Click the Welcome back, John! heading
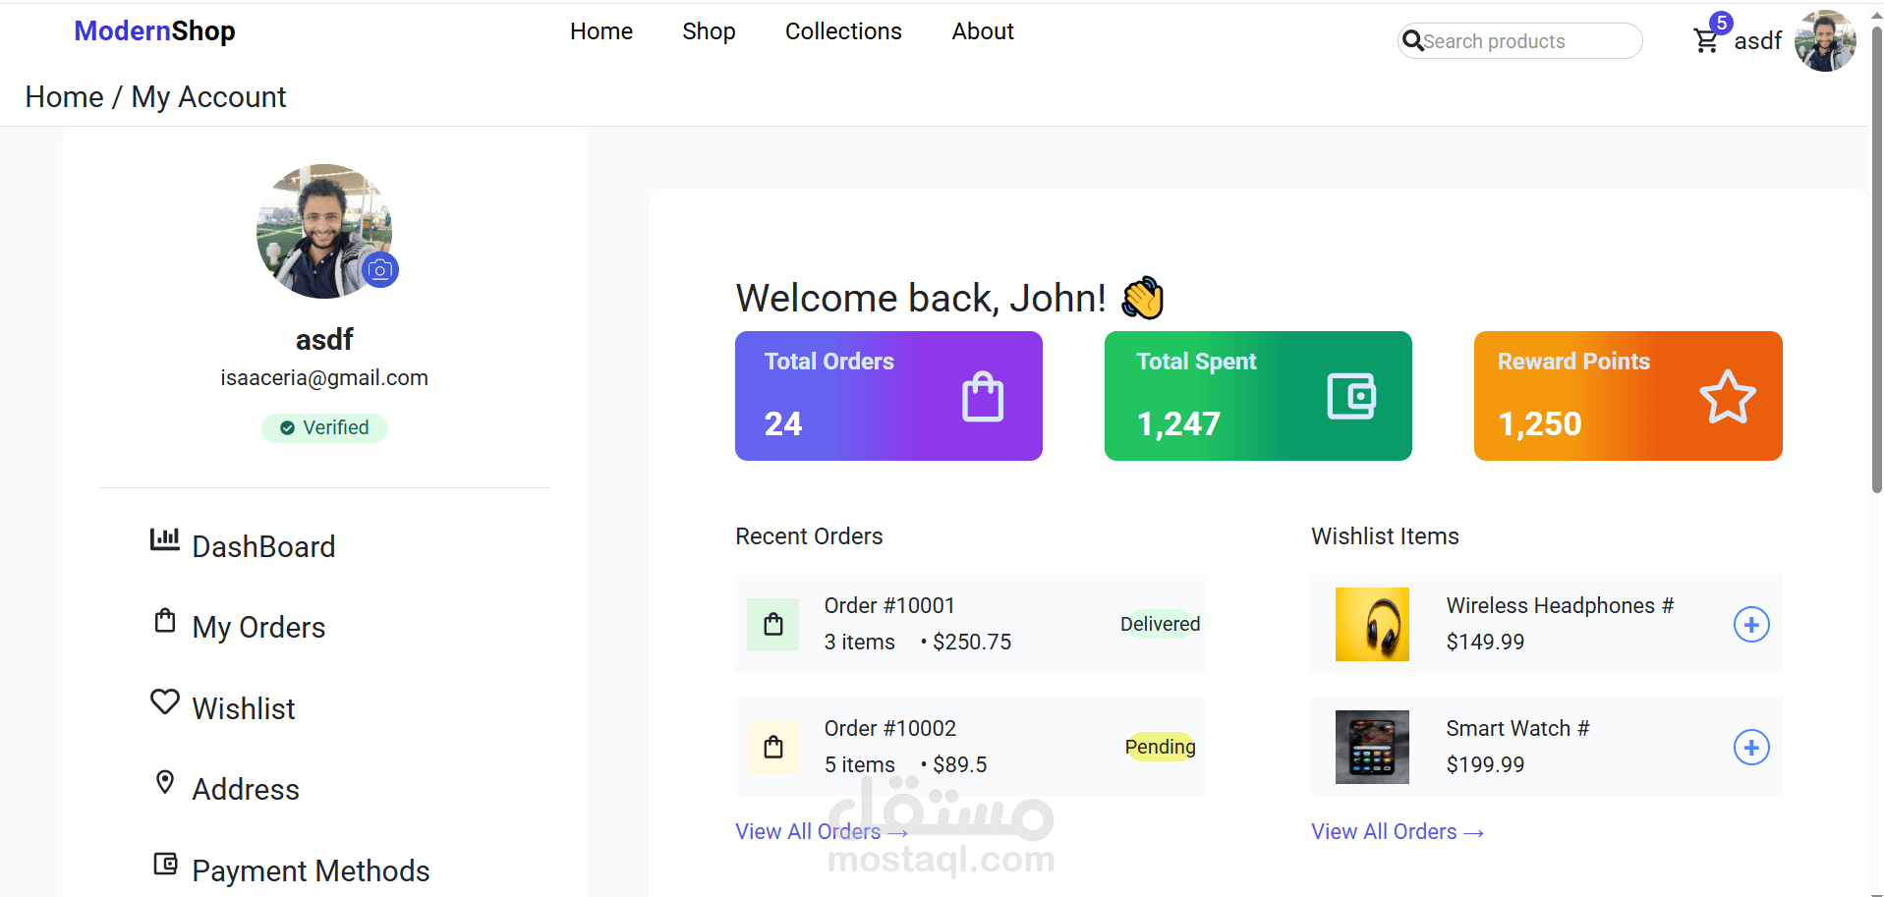This screenshot has height=897, width=1884. (x=949, y=298)
